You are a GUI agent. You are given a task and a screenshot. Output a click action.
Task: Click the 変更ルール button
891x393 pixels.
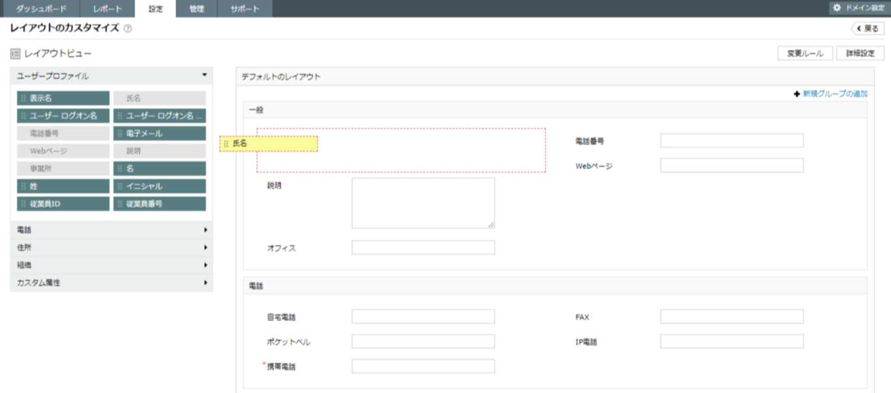805,53
